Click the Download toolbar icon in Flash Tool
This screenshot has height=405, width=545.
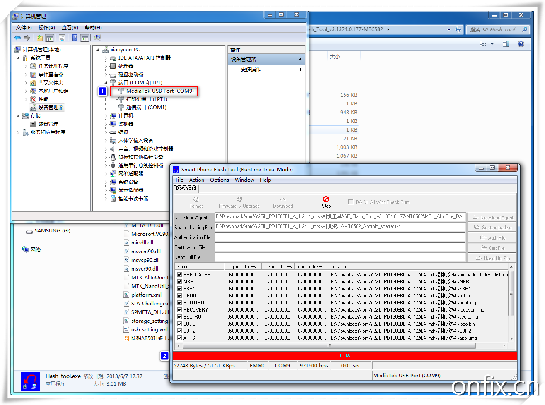283,199
